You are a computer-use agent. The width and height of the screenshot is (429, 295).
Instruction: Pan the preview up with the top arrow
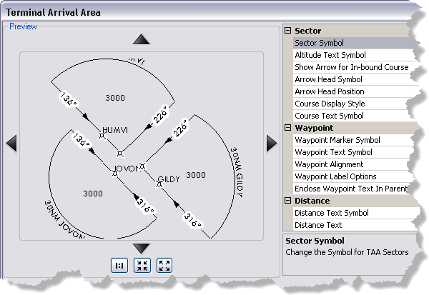point(142,39)
